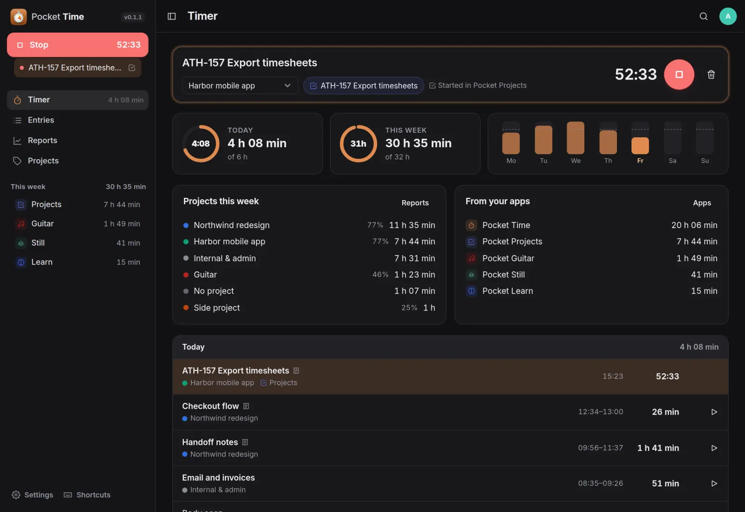Go to Entries in the sidebar
The width and height of the screenshot is (745, 512).
point(78,120)
